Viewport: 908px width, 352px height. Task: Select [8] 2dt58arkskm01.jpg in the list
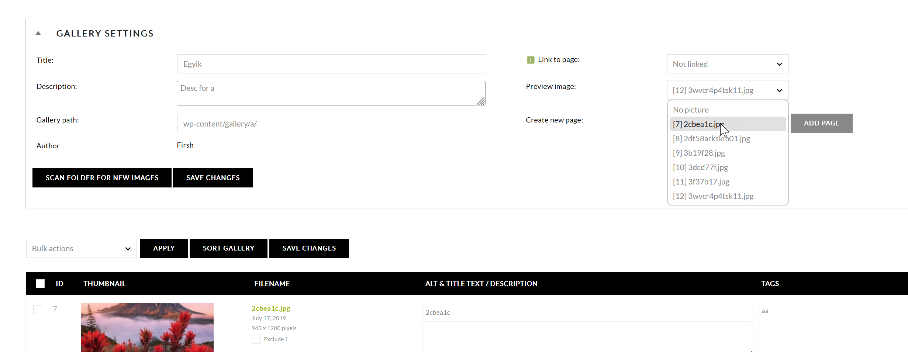711,139
